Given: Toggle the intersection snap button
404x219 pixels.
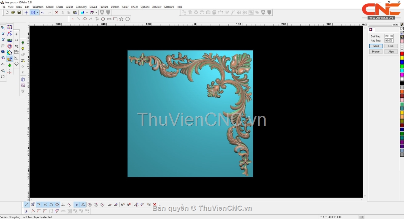Looking at the screenshot, I should [x=45, y=205].
